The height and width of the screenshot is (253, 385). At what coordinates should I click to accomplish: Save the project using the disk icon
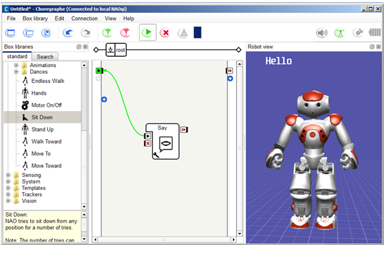pyautogui.click(x=47, y=33)
